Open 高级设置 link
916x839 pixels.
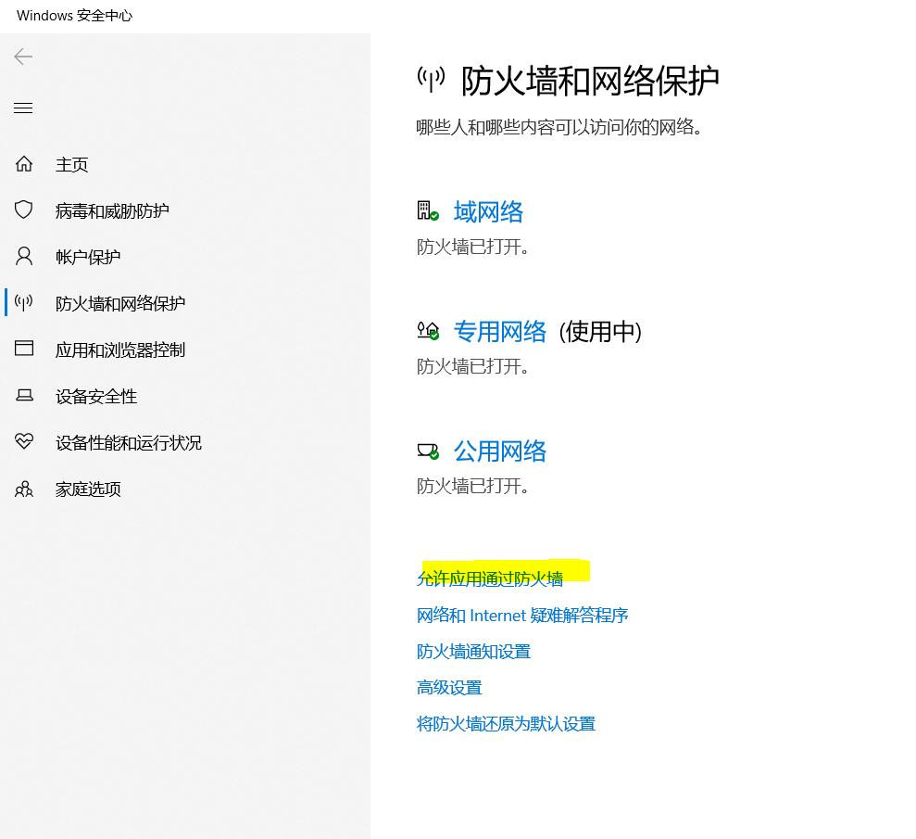point(449,688)
